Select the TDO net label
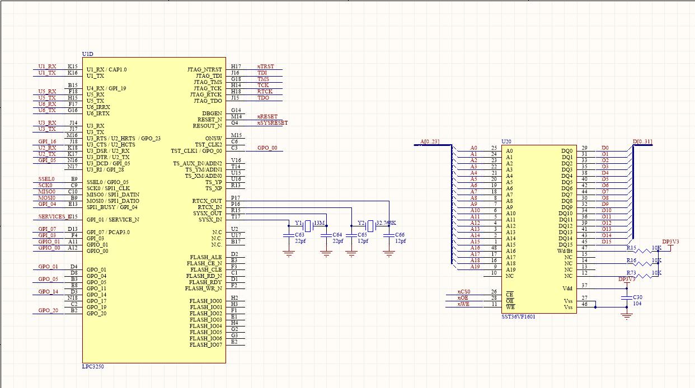The width and height of the screenshot is (695, 388). pyautogui.click(x=263, y=98)
